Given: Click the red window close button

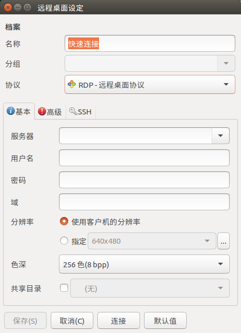Looking at the screenshot, I should pos(8,8).
